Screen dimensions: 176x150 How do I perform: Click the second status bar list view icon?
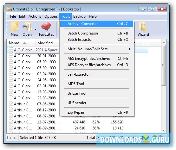[16, 138]
